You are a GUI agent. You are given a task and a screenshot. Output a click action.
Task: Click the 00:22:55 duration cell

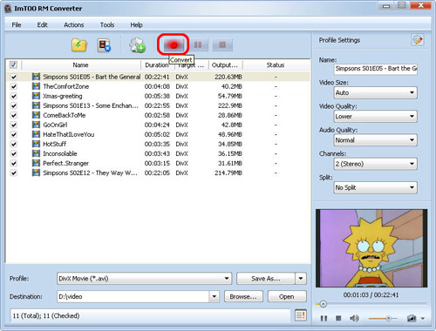[x=157, y=105]
